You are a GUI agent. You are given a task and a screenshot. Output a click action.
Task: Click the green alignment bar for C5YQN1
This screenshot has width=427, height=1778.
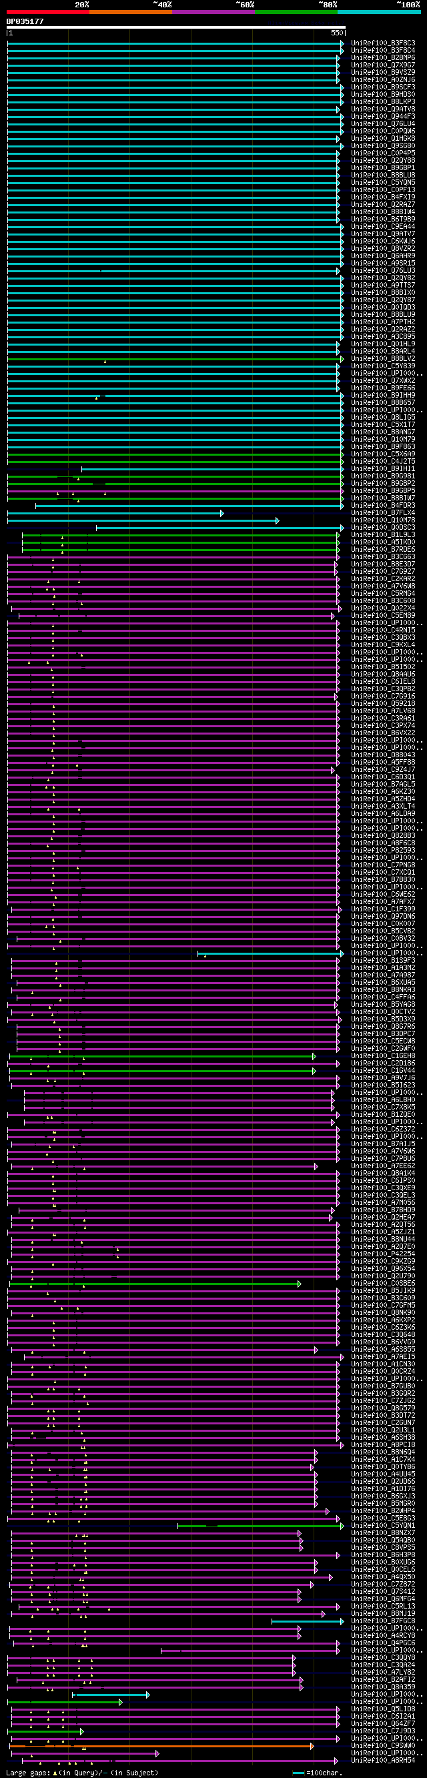point(260,1525)
